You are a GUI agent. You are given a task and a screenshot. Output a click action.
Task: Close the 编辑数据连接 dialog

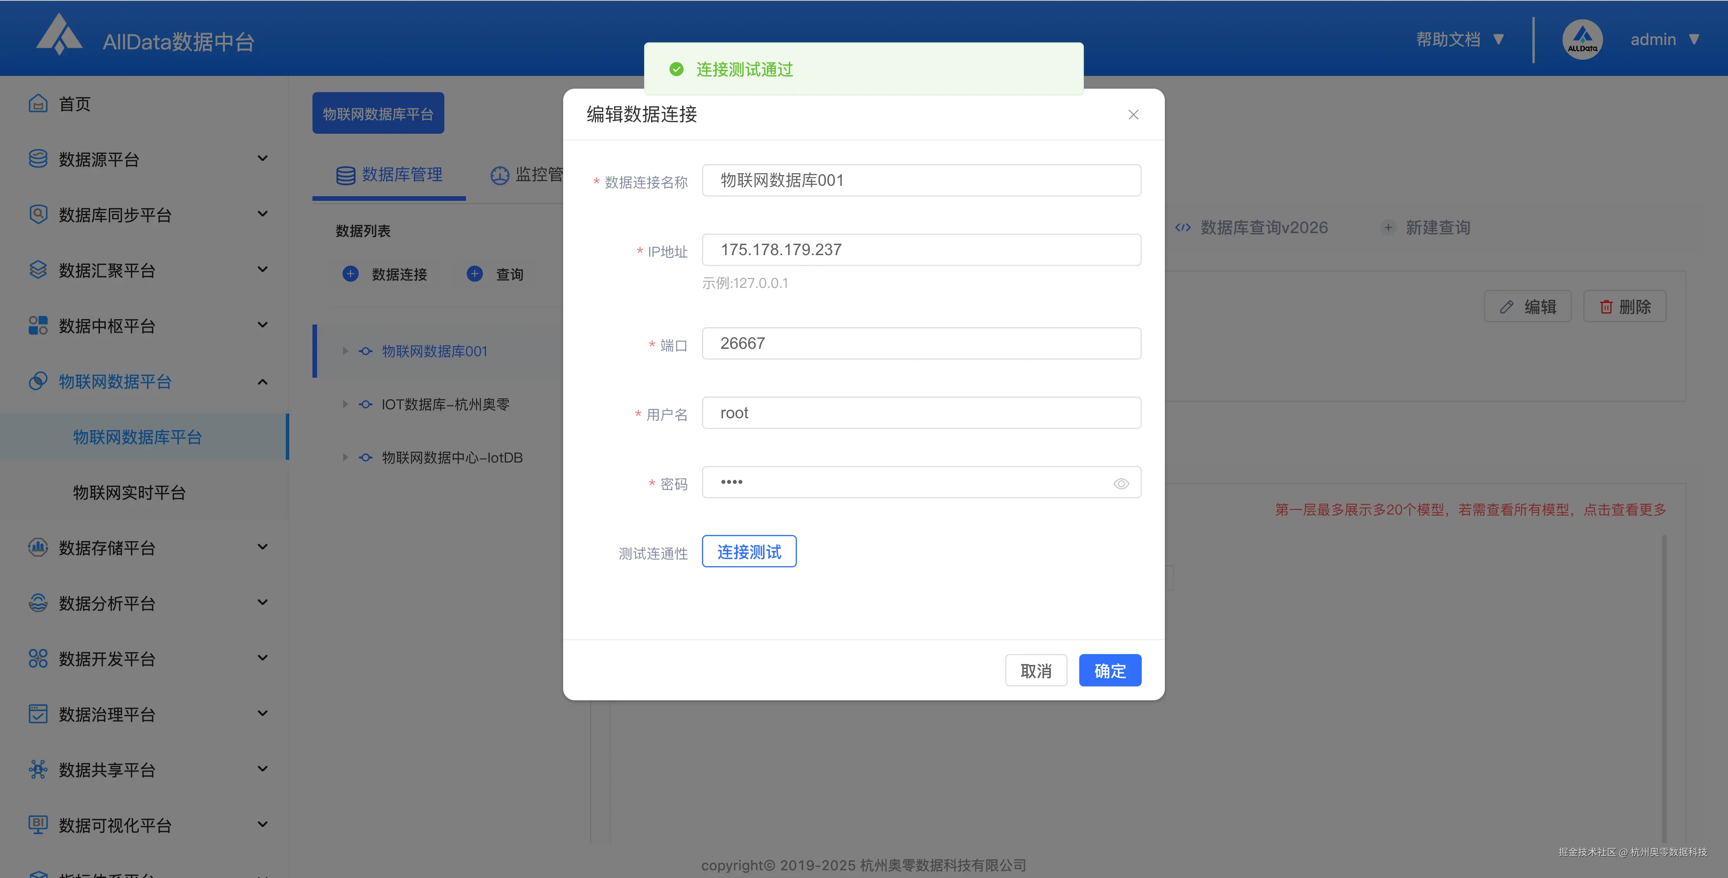click(1133, 114)
